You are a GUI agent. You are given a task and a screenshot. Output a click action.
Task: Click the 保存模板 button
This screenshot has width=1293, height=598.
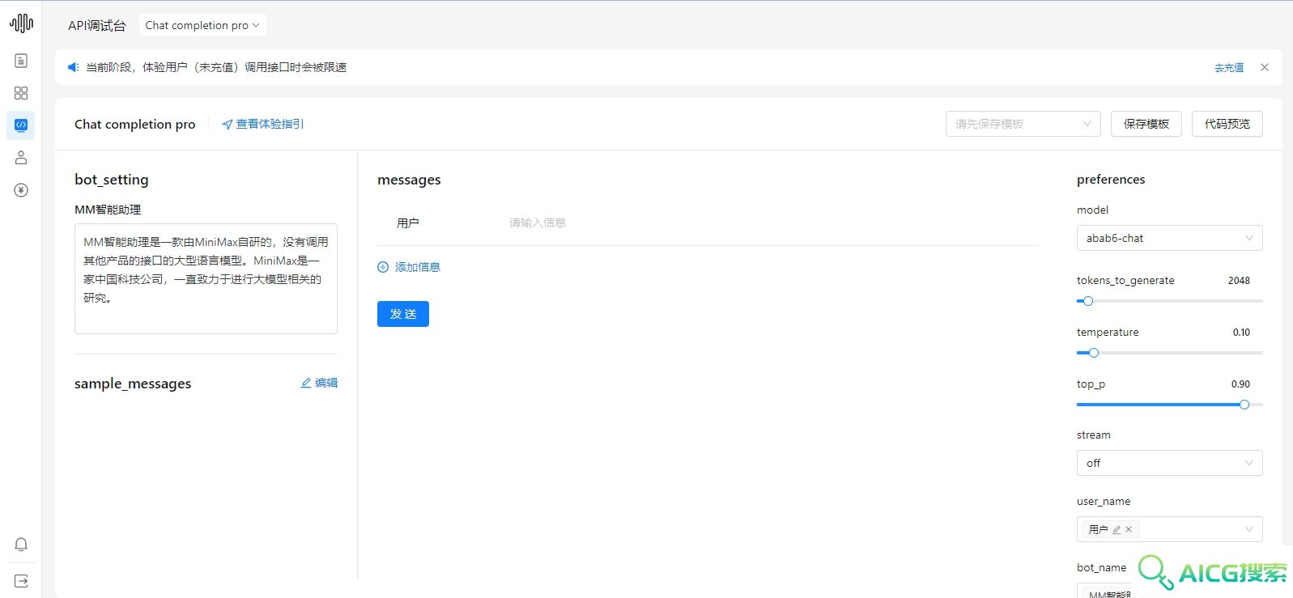(x=1146, y=124)
